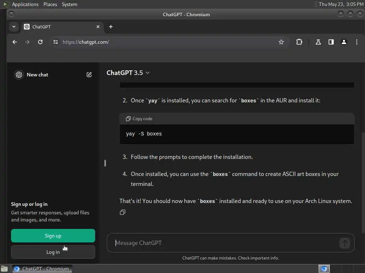365x273 pixels.
Task: Click the show desktop icon in taskbar
Action: [4, 269]
